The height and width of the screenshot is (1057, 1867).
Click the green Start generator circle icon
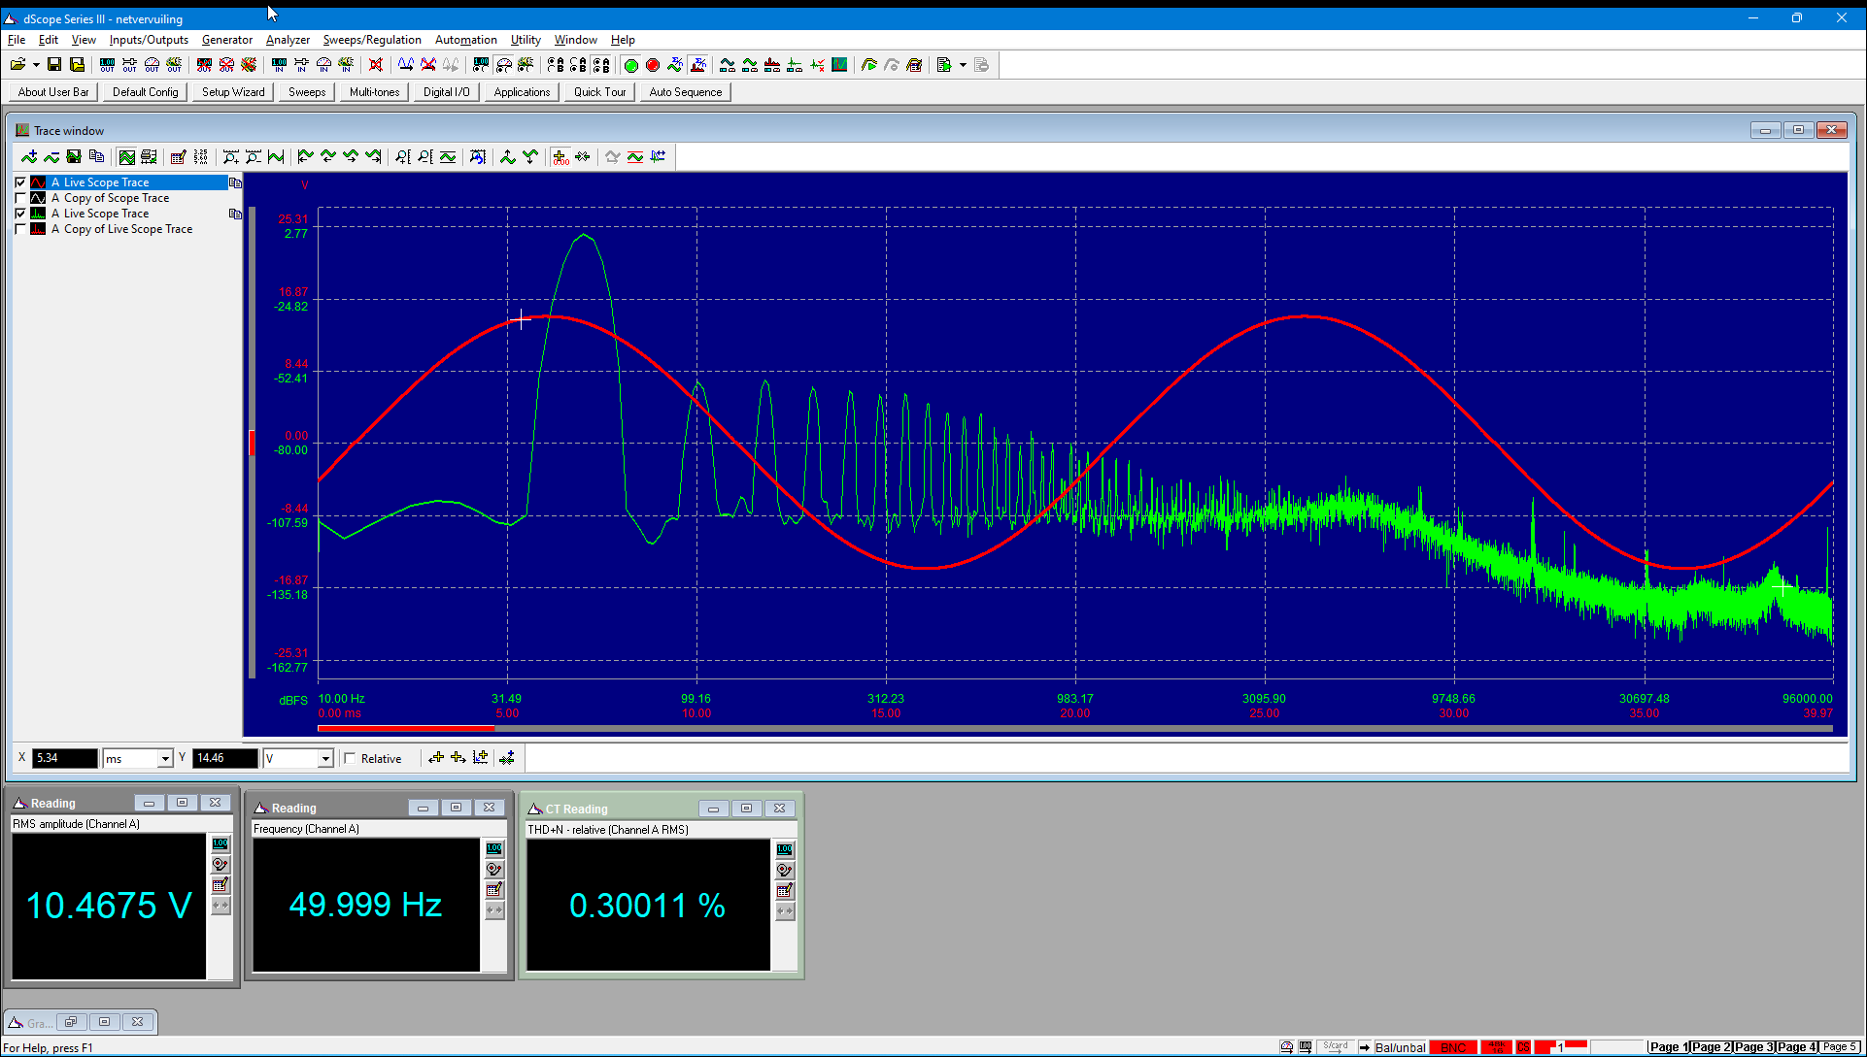click(x=630, y=65)
